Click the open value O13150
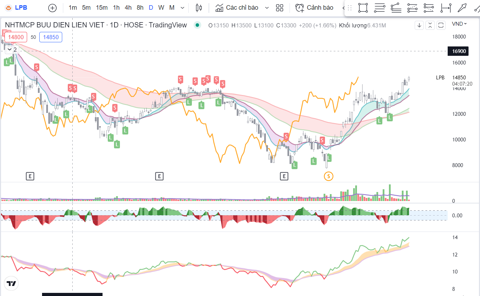Screen dimensions: 480x296 [x=219, y=25]
